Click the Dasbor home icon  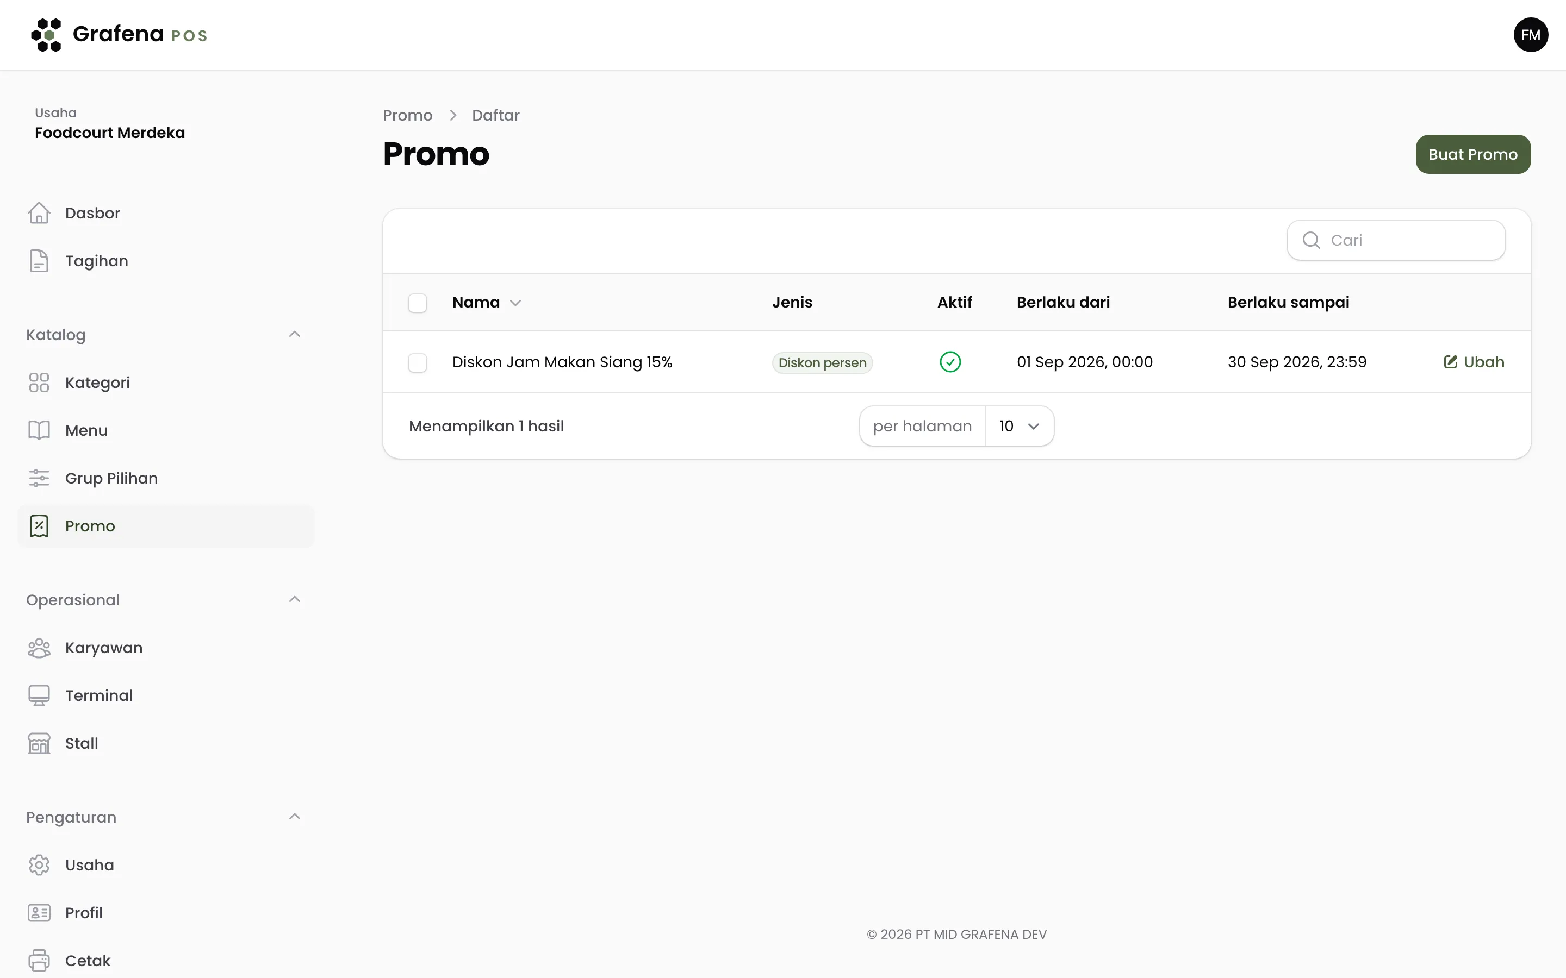pyautogui.click(x=39, y=213)
